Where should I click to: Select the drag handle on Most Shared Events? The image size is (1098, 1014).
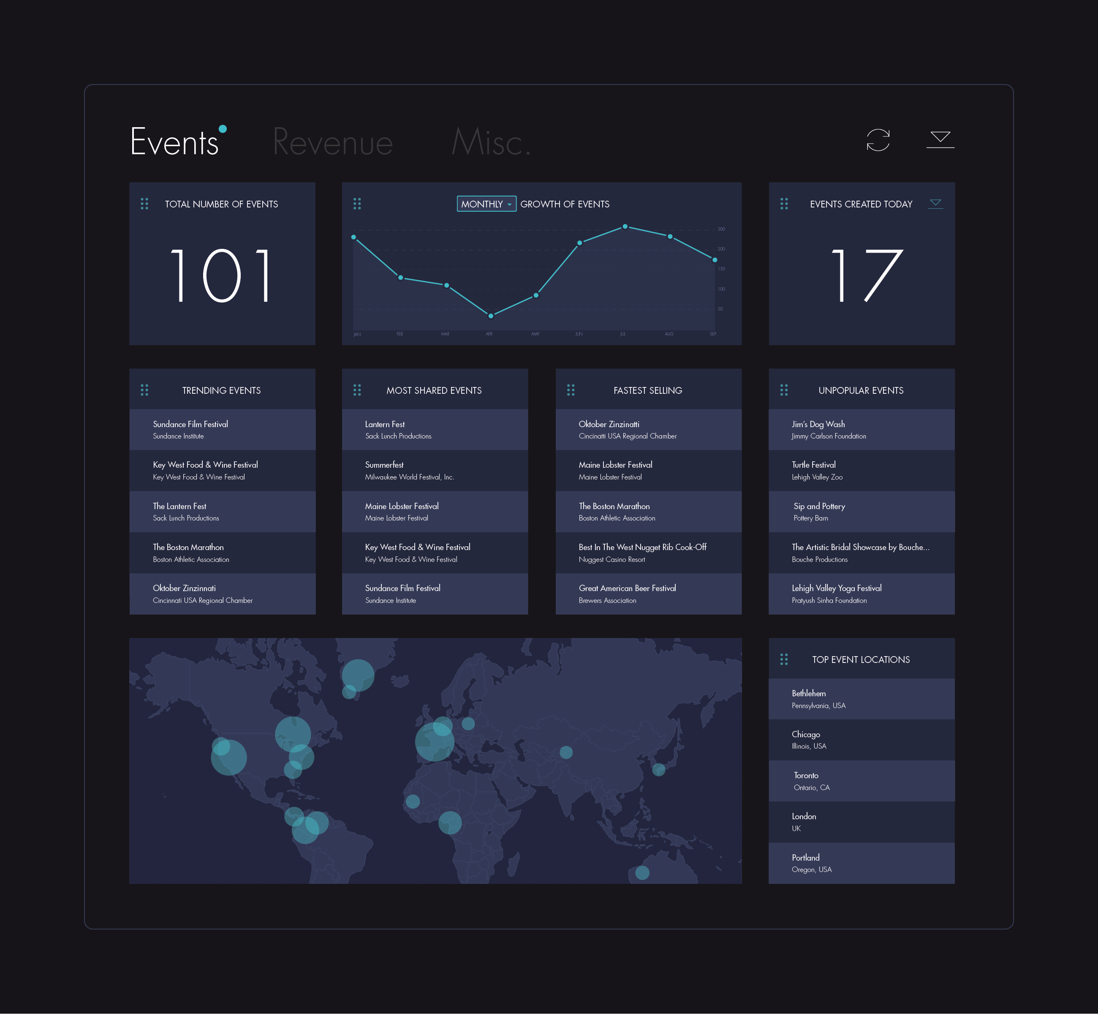click(x=357, y=390)
